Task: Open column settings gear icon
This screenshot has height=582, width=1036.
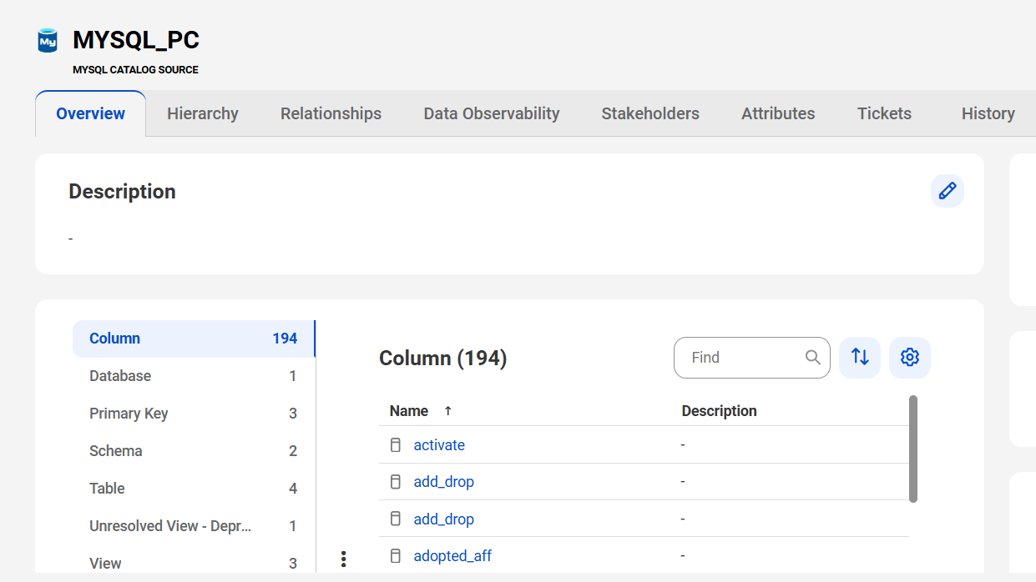Action: tap(910, 358)
